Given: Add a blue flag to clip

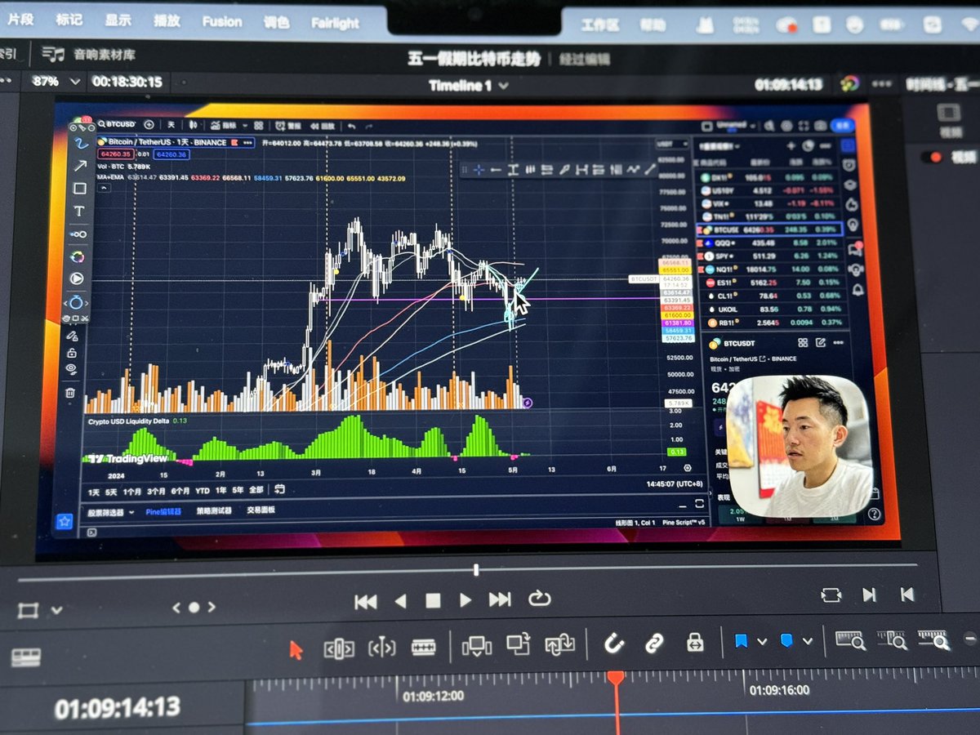Looking at the screenshot, I should pyautogui.click(x=741, y=641).
